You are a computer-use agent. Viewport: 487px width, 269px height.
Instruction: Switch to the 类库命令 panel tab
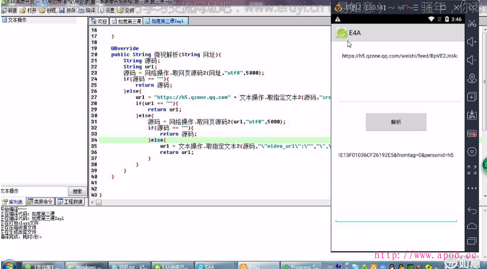40,202
